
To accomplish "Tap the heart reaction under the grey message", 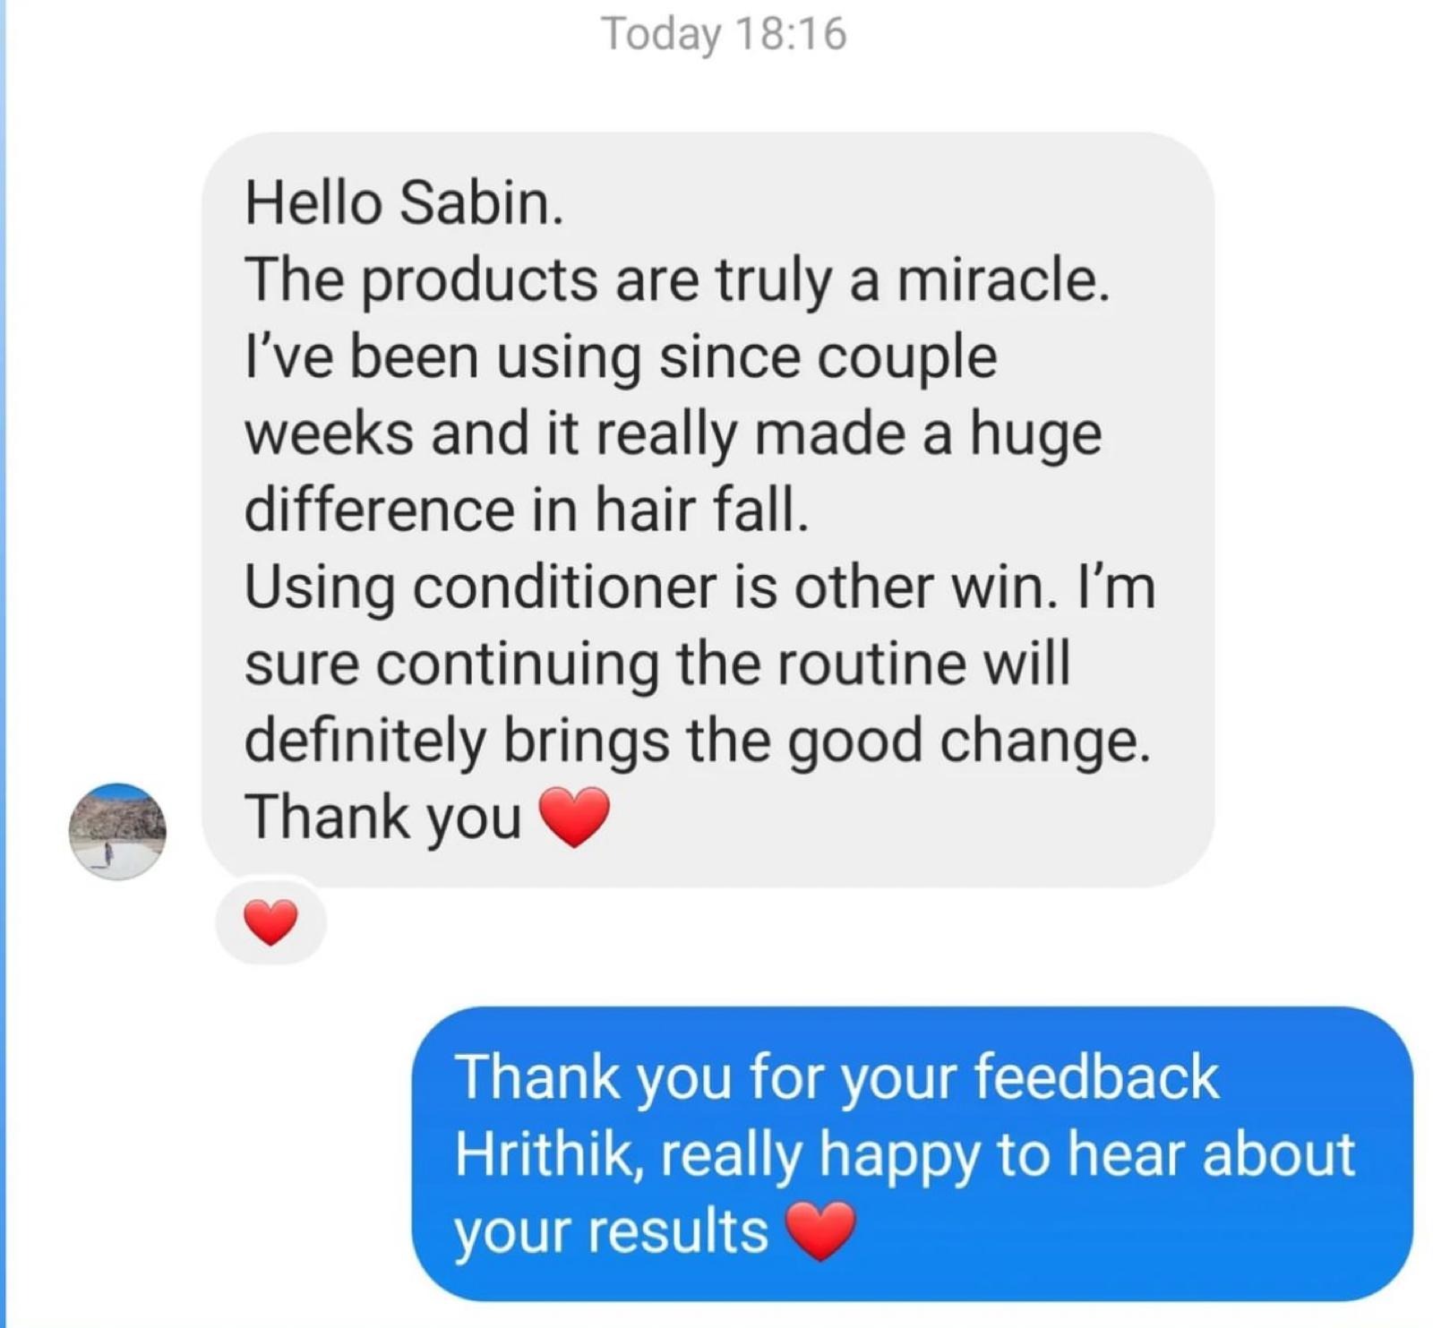I will pyautogui.click(x=271, y=922).
